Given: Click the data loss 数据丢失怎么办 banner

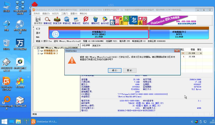Looking at the screenshot, I should [x=128, y=20].
